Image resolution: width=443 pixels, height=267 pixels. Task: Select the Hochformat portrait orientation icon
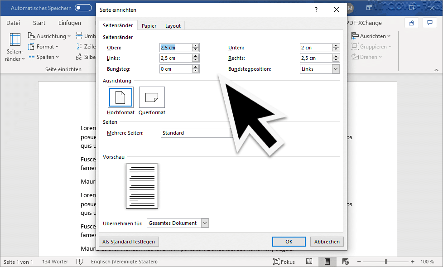tap(120, 97)
